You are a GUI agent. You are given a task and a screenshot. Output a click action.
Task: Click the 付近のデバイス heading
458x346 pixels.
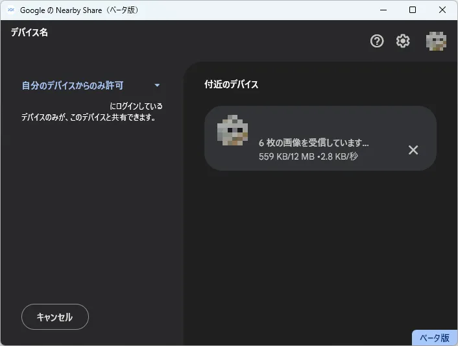231,85
